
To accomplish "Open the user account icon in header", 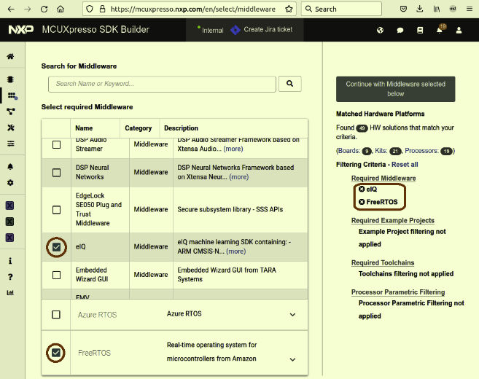I will (459, 30).
